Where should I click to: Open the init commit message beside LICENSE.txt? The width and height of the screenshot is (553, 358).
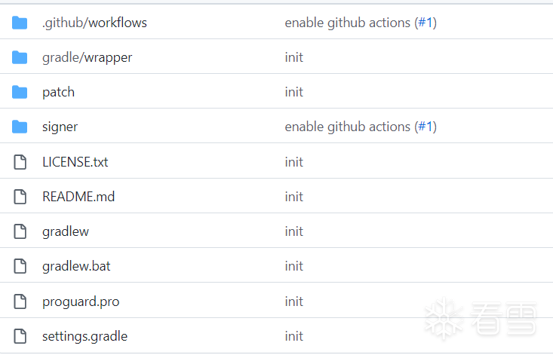click(x=293, y=162)
